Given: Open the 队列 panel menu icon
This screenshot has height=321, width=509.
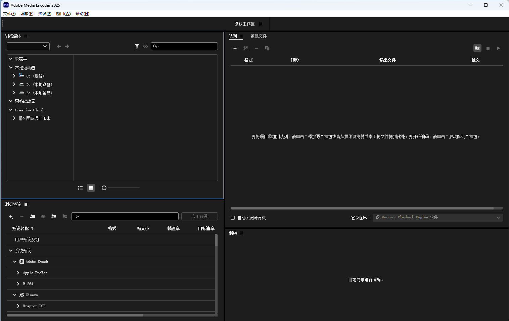Looking at the screenshot, I should click(x=242, y=36).
